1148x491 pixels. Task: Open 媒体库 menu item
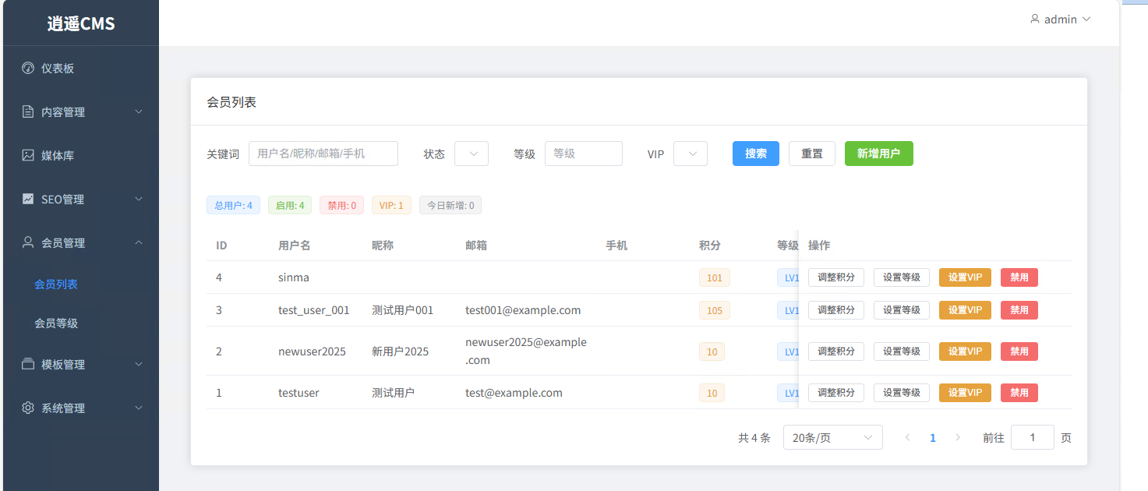(x=81, y=155)
